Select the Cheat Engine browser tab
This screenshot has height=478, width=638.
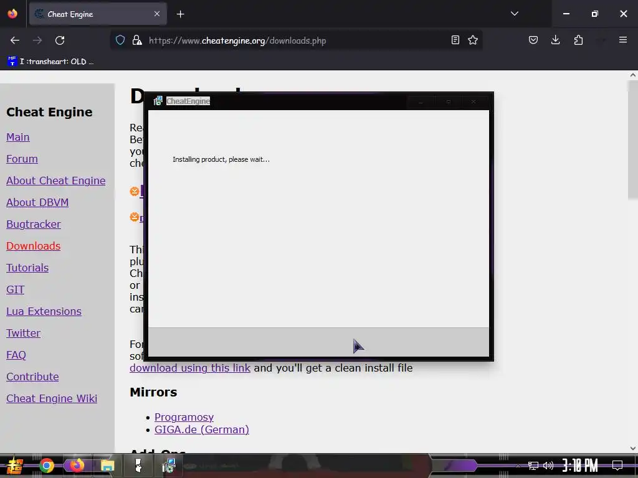(x=98, y=14)
